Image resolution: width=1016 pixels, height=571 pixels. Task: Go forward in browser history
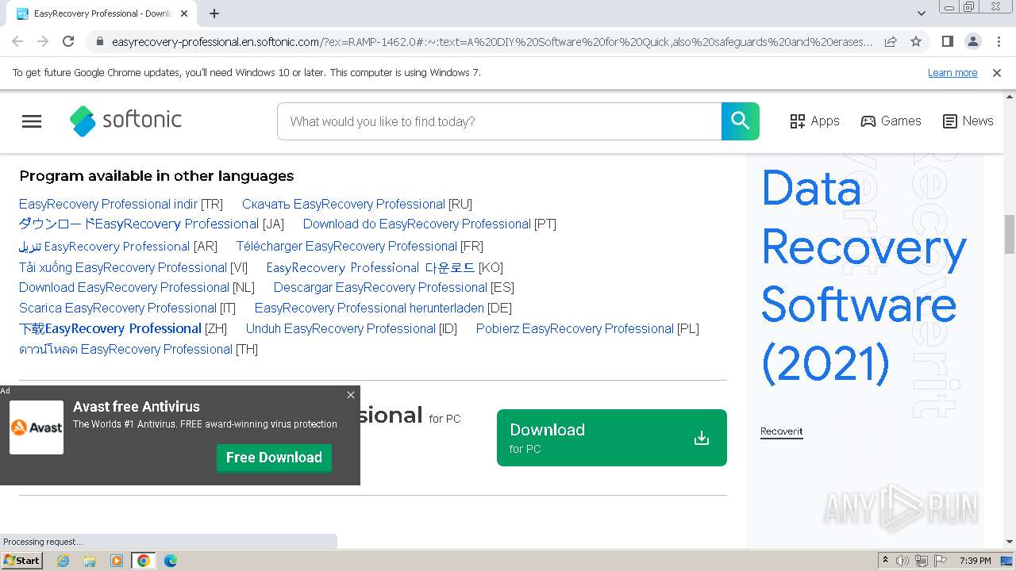(43, 41)
